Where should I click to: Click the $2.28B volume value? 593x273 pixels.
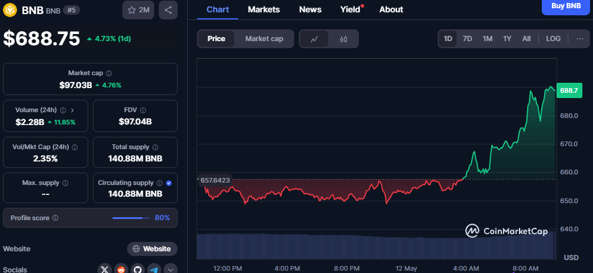(30, 122)
